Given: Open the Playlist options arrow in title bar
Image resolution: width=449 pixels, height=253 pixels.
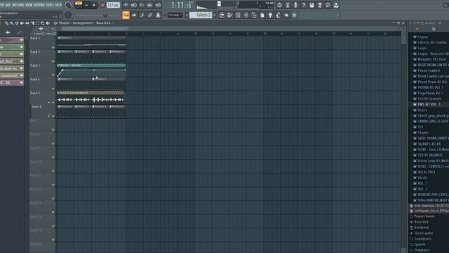Looking at the screenshot, I should [x=55, y=23].
